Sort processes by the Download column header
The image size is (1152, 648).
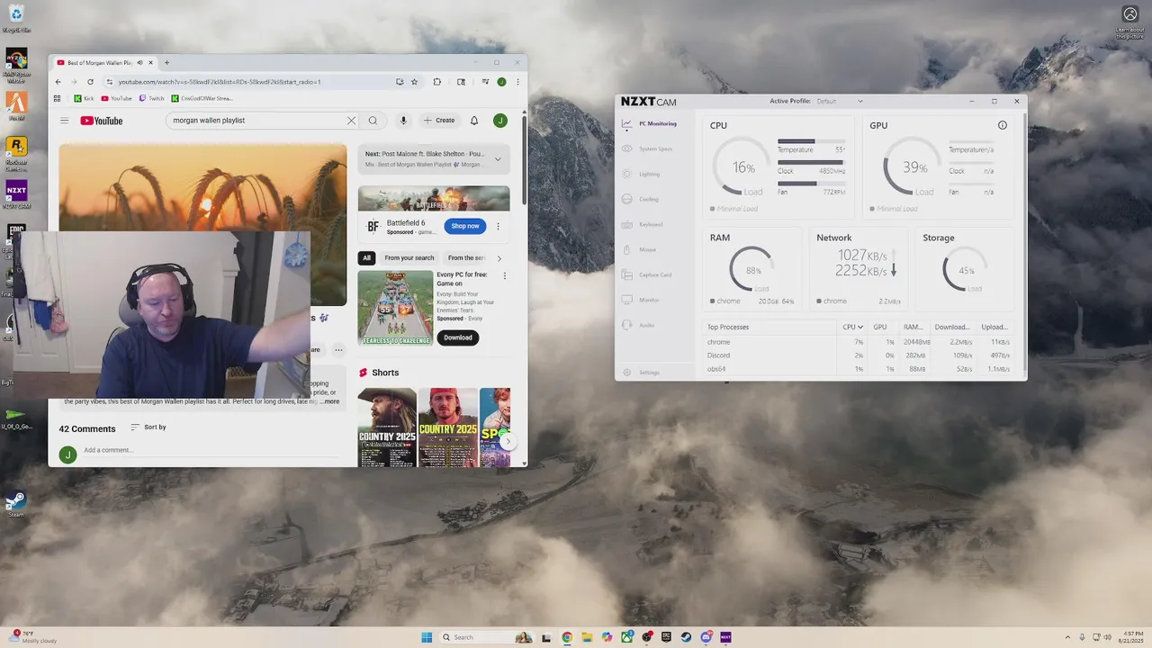951,327
